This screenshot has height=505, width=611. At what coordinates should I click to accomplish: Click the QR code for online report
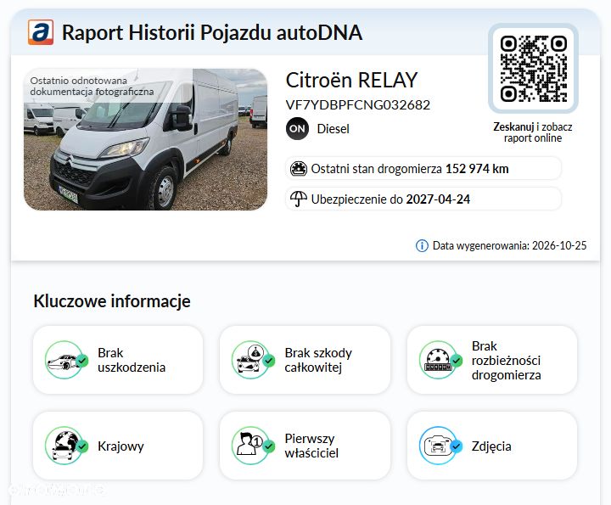pyautogui.click(x=533, y=69)
